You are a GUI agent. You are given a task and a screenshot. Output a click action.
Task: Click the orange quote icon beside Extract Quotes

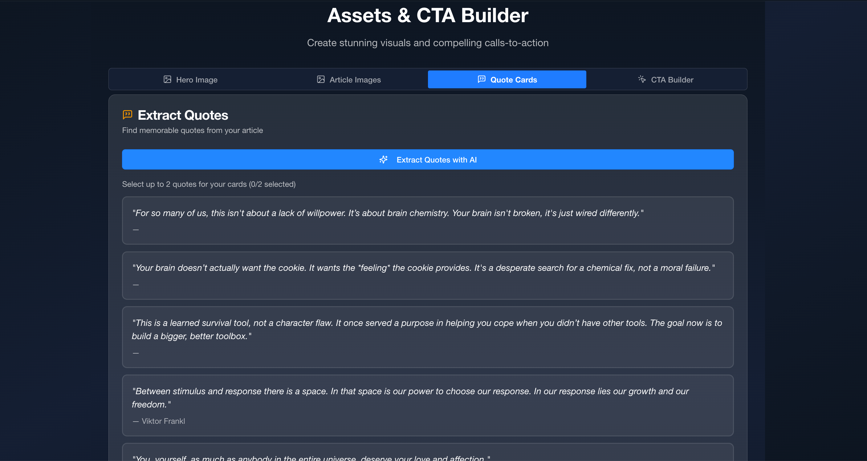click(x=128, y=115)
